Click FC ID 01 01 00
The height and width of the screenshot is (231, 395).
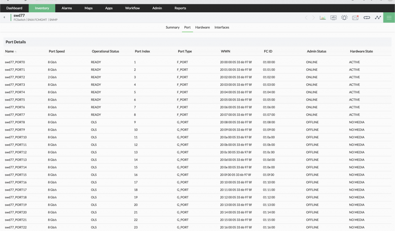pyautogui.click(x=269, y=70)
